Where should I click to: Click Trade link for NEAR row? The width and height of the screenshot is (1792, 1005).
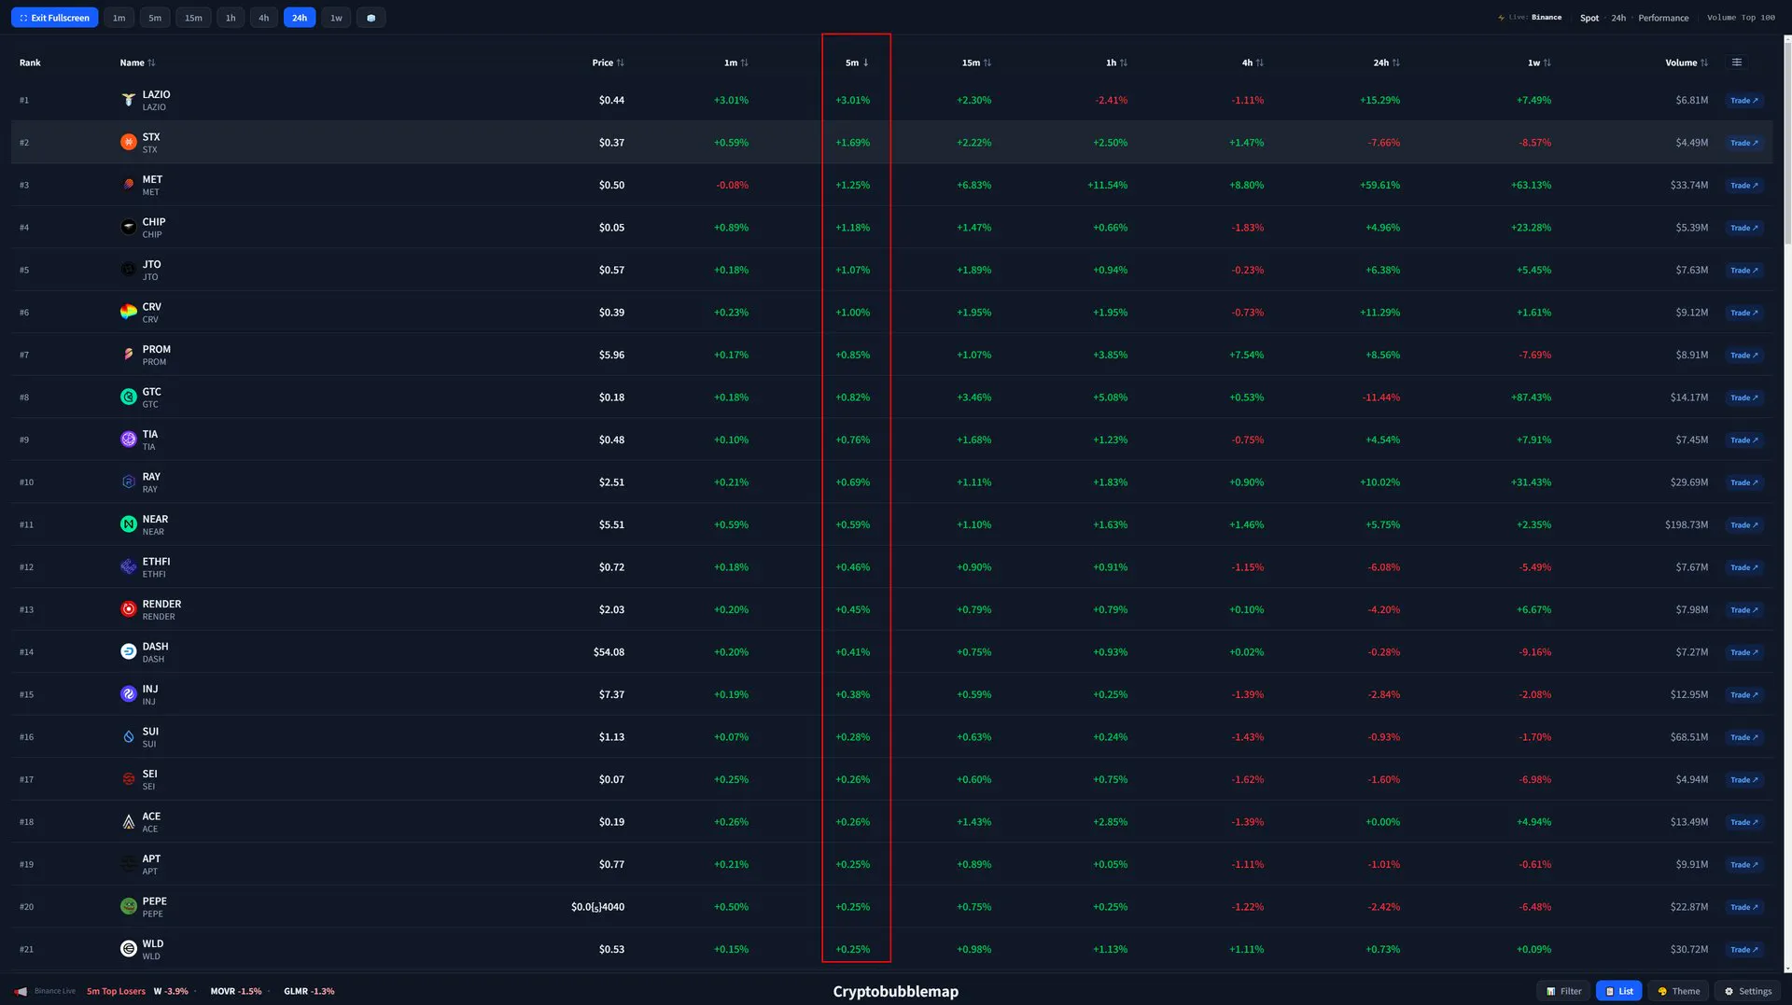tap(1744, 525)
